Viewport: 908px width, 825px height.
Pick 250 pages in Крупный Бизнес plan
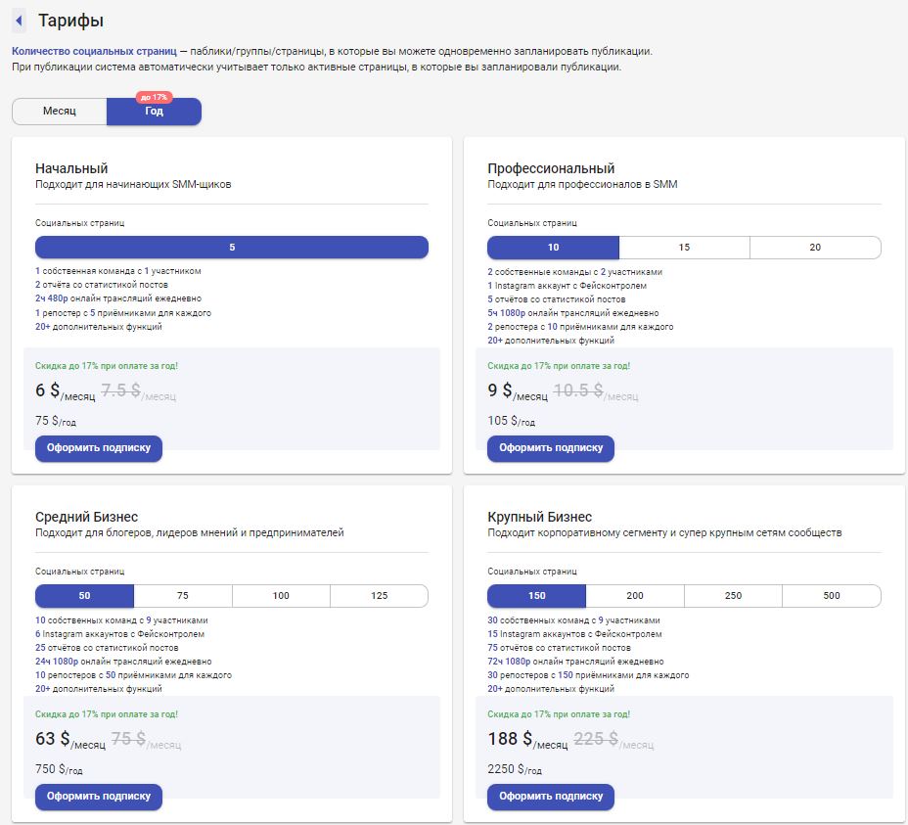tap(733, 596)
